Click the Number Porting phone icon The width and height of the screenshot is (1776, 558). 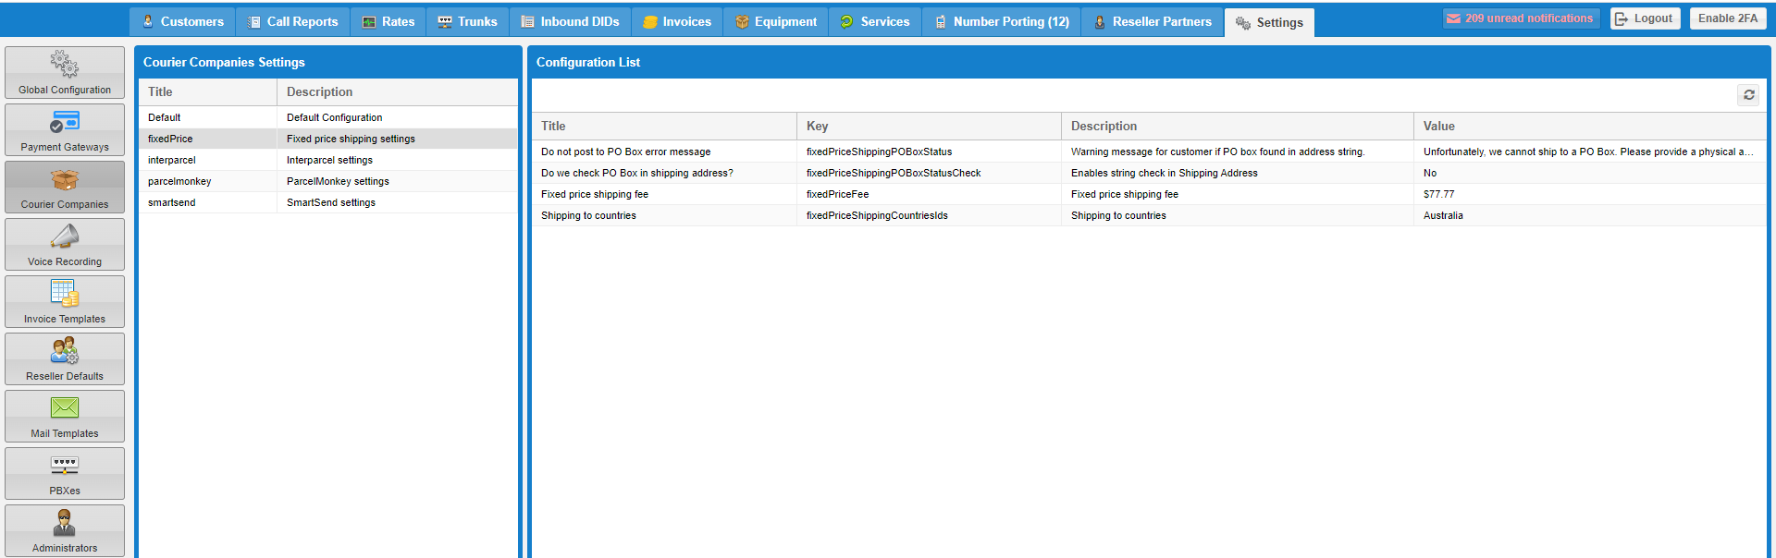pyautogui.click(x=940, y=22)
